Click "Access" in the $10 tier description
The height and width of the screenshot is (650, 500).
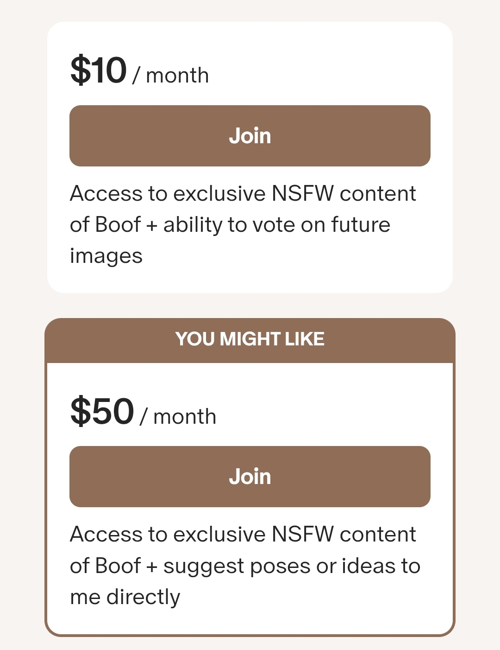[106, 193]
